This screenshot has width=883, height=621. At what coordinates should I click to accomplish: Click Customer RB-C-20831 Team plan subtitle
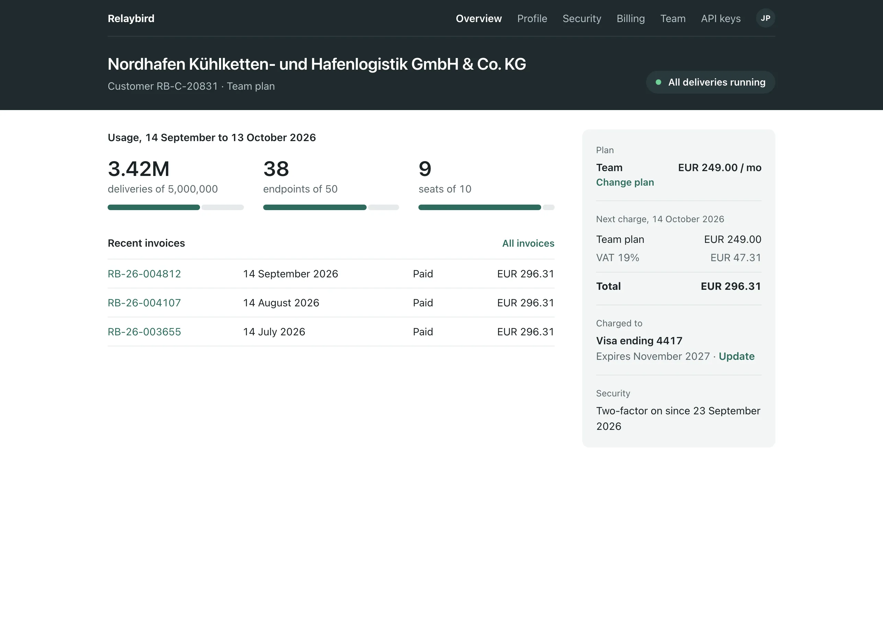point(191,86)
